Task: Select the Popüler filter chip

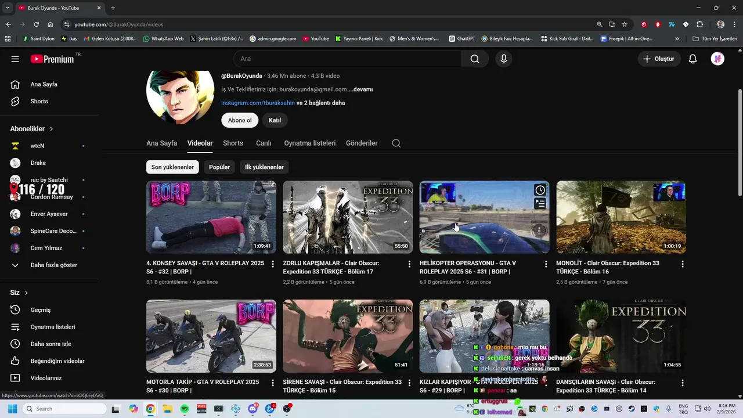Action: (219, 167)
